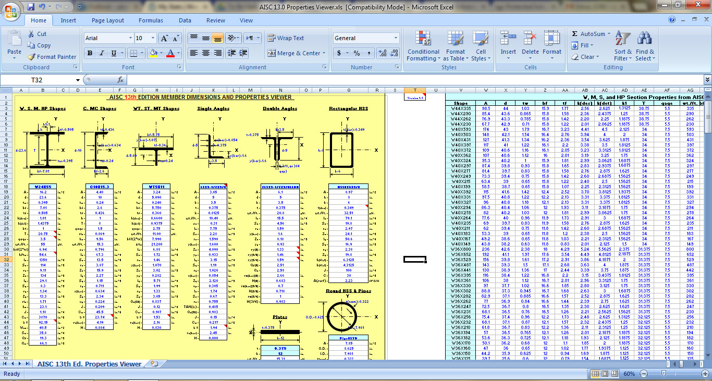This screenshot has width=712, height=381.
Task: Toggle Italic formatting
Action: pos(102,53)
